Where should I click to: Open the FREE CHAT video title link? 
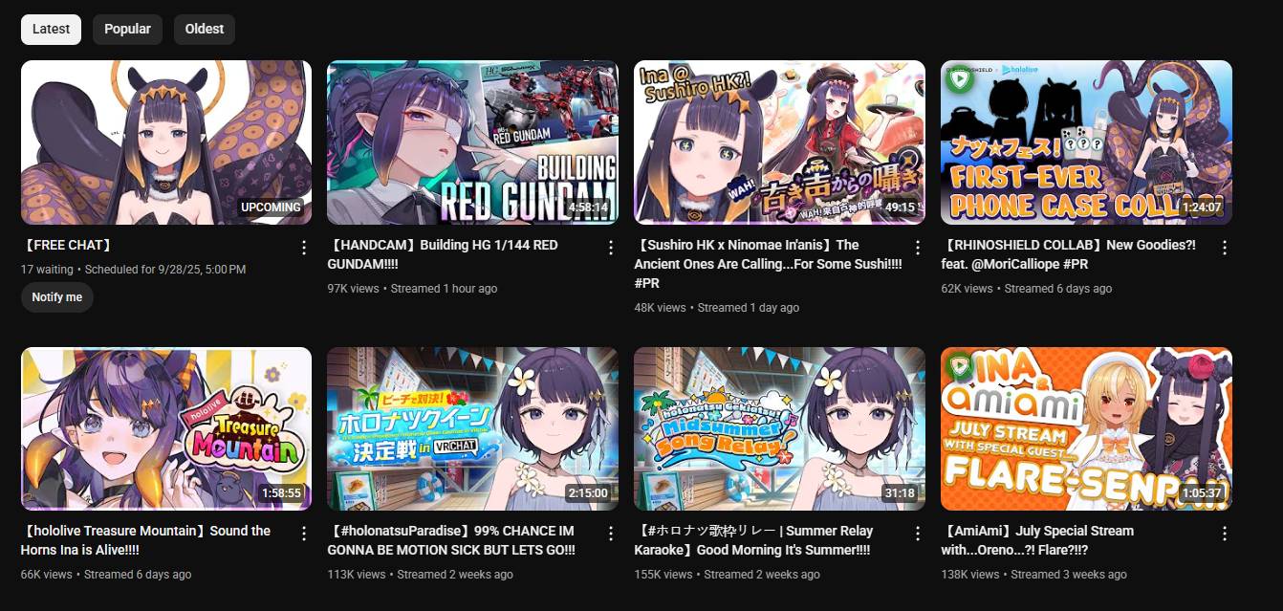(x=68, y=246)
